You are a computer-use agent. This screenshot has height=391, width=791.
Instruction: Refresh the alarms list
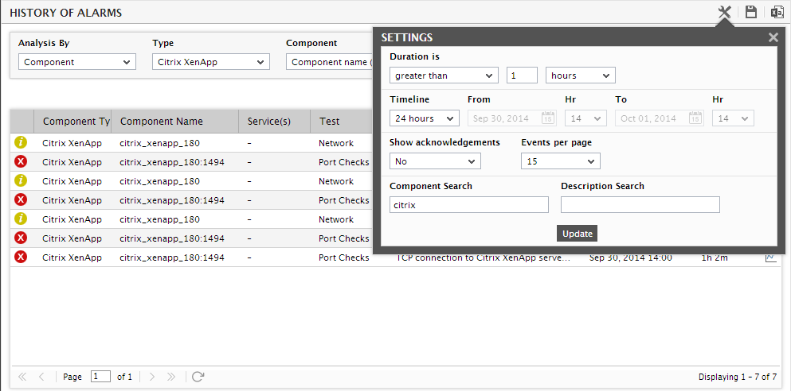198,377
